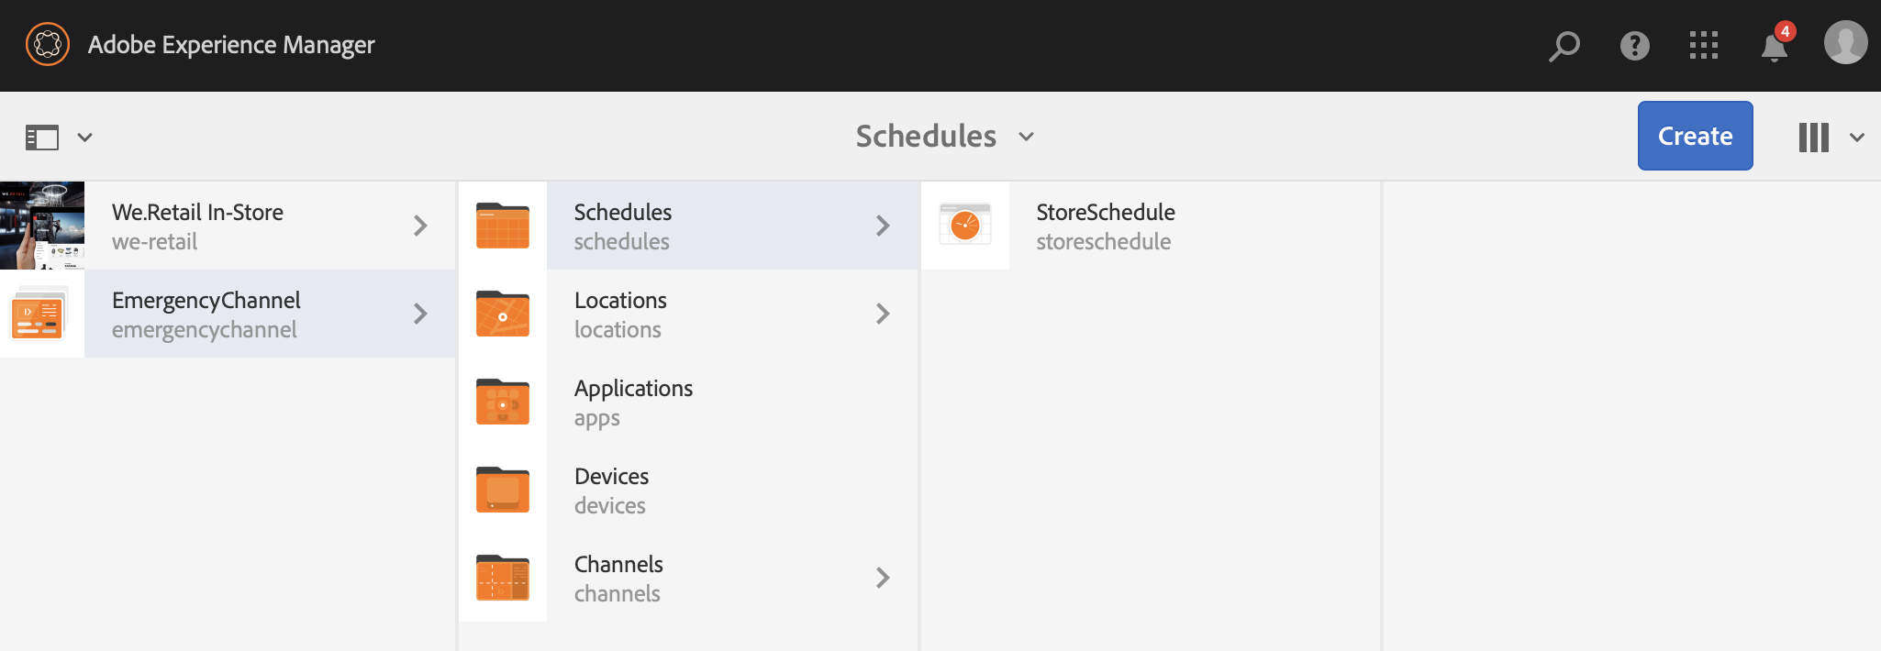Open the user profile avatar
The width and height of the screenshot is (1881, 651).
[x=1845, y=43]
